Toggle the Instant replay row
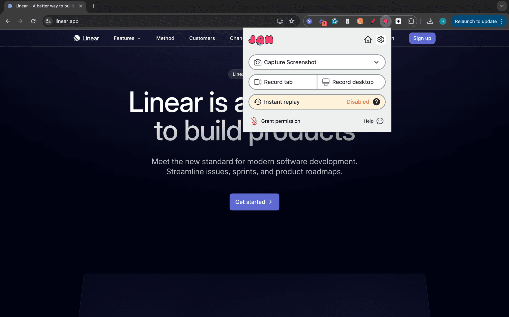The width and height of the screenshot is (509, 317). click(317, 102)
